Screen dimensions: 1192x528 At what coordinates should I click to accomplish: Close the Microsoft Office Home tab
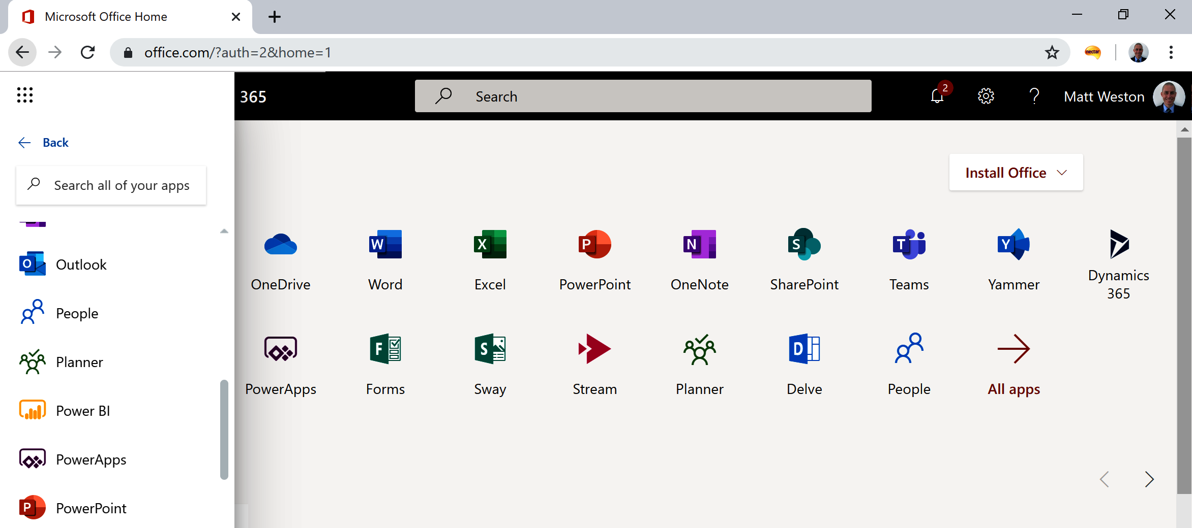pos(236,17)
